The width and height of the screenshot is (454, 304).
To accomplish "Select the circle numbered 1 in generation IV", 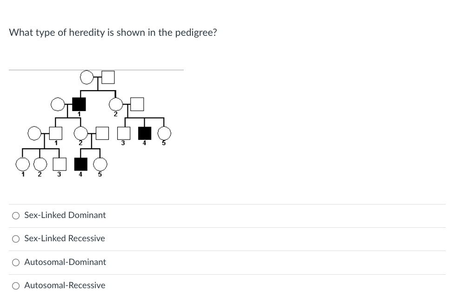I will coord(22,164).
